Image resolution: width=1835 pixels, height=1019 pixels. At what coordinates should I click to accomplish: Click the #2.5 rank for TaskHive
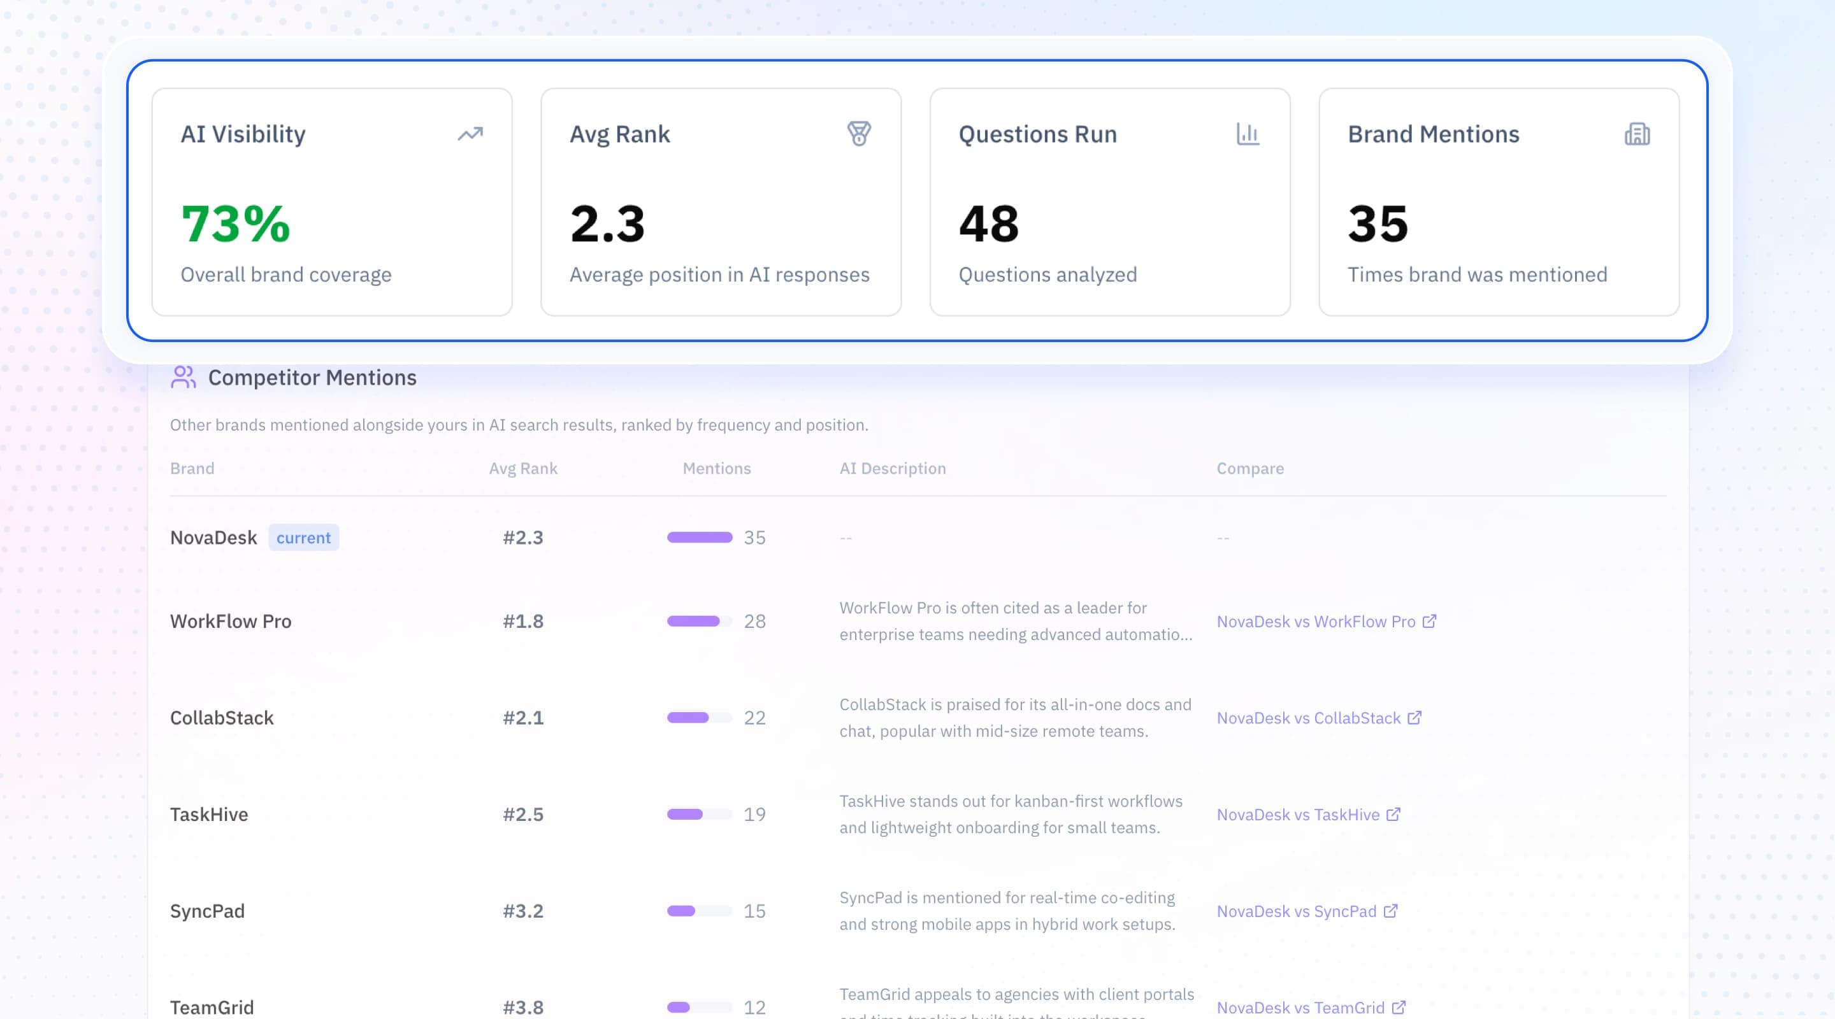(x=523, y=814)
